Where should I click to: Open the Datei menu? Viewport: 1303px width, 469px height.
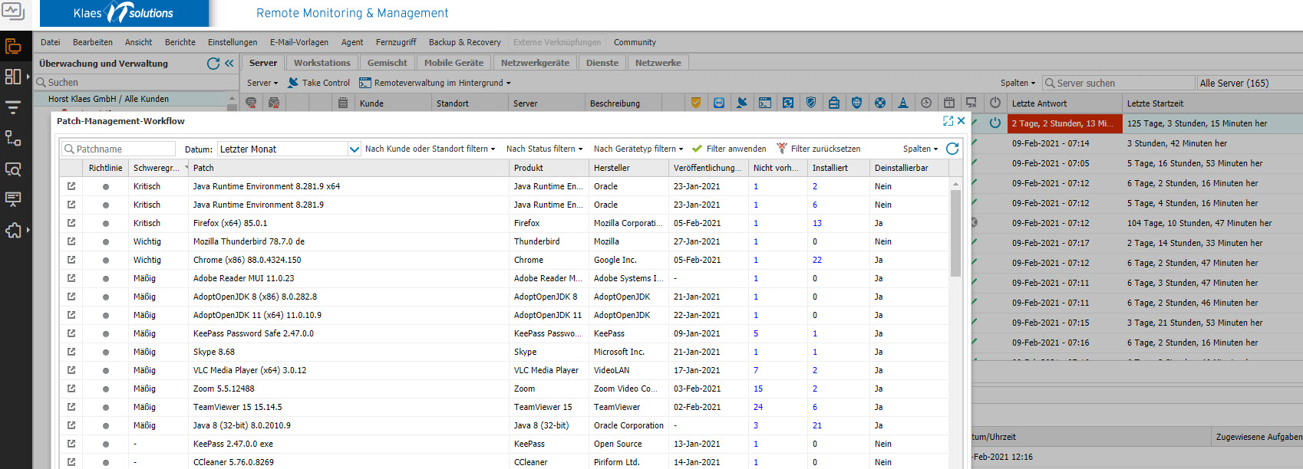[x=50, y=42]
